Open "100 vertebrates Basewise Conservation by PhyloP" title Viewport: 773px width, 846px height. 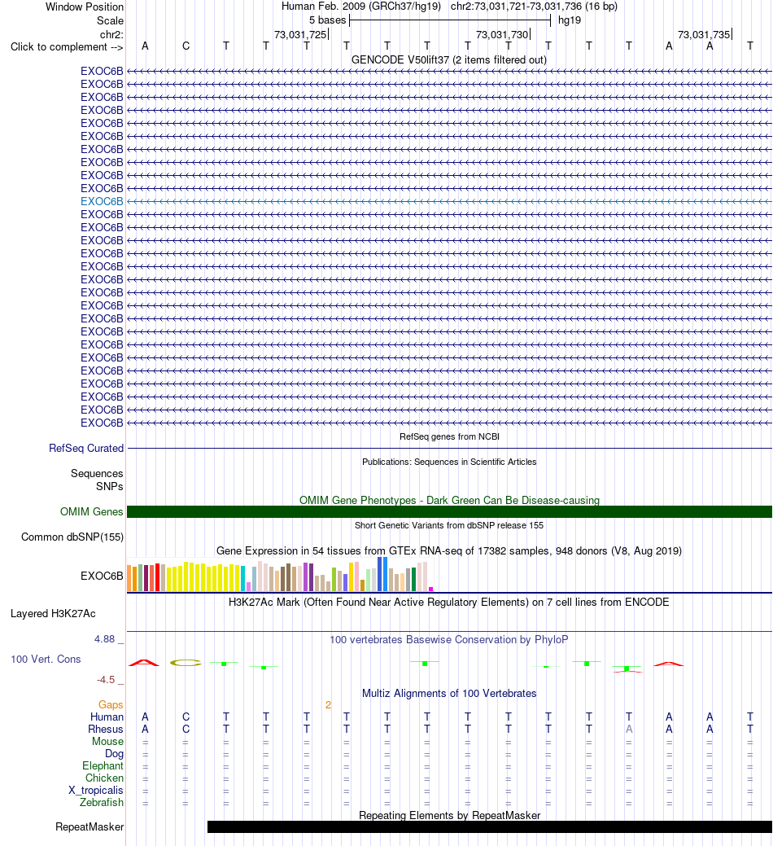(449, 640)
